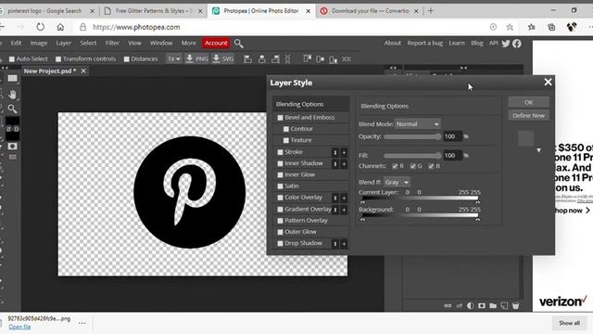Go to browser home page
The height and width of the screenshot is (334, 593).
click(60, 27)
